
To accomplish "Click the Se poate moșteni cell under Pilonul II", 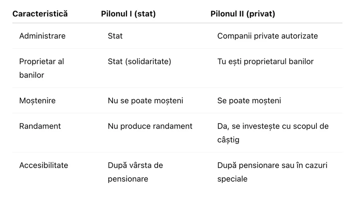I will click(x=249, y=101).
